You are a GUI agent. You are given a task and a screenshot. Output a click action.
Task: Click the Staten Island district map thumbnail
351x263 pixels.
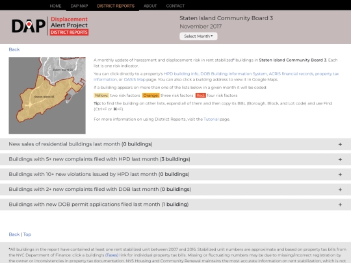47,95
